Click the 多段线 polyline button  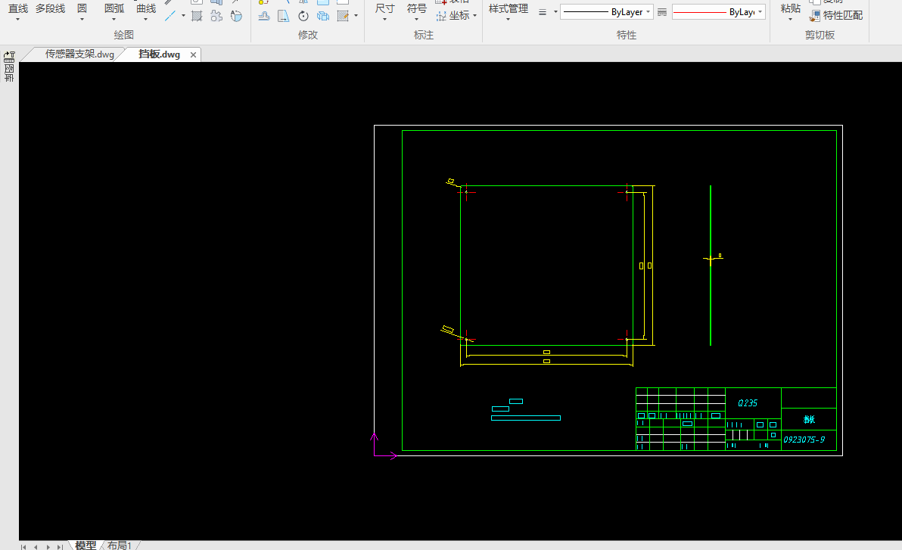tap(50, 8)
